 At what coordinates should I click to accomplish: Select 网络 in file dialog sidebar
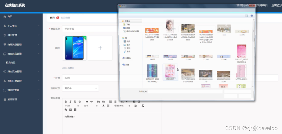[x=126, y=65]
